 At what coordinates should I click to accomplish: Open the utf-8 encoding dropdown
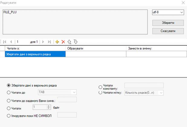point(181,12)
